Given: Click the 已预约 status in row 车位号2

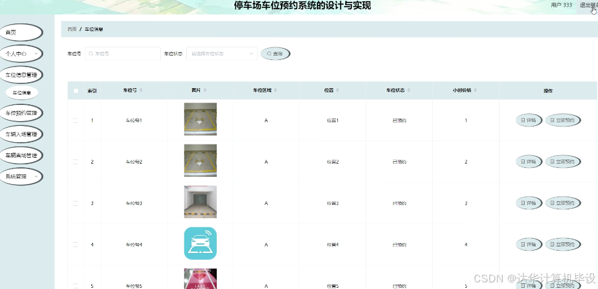Looking at the screenshot, I should (x=399, y=162).
